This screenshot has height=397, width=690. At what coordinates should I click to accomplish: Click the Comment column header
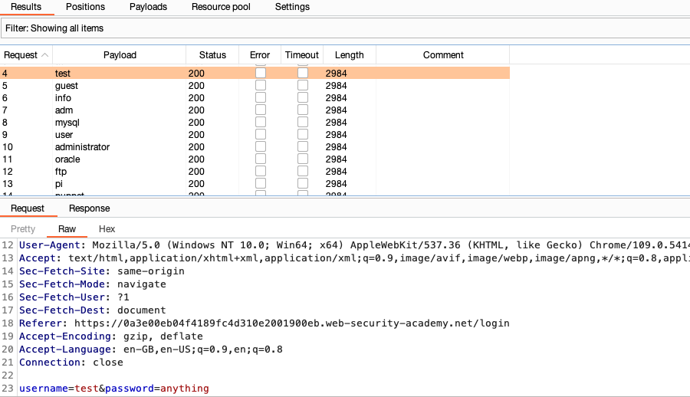pos(443,55)
